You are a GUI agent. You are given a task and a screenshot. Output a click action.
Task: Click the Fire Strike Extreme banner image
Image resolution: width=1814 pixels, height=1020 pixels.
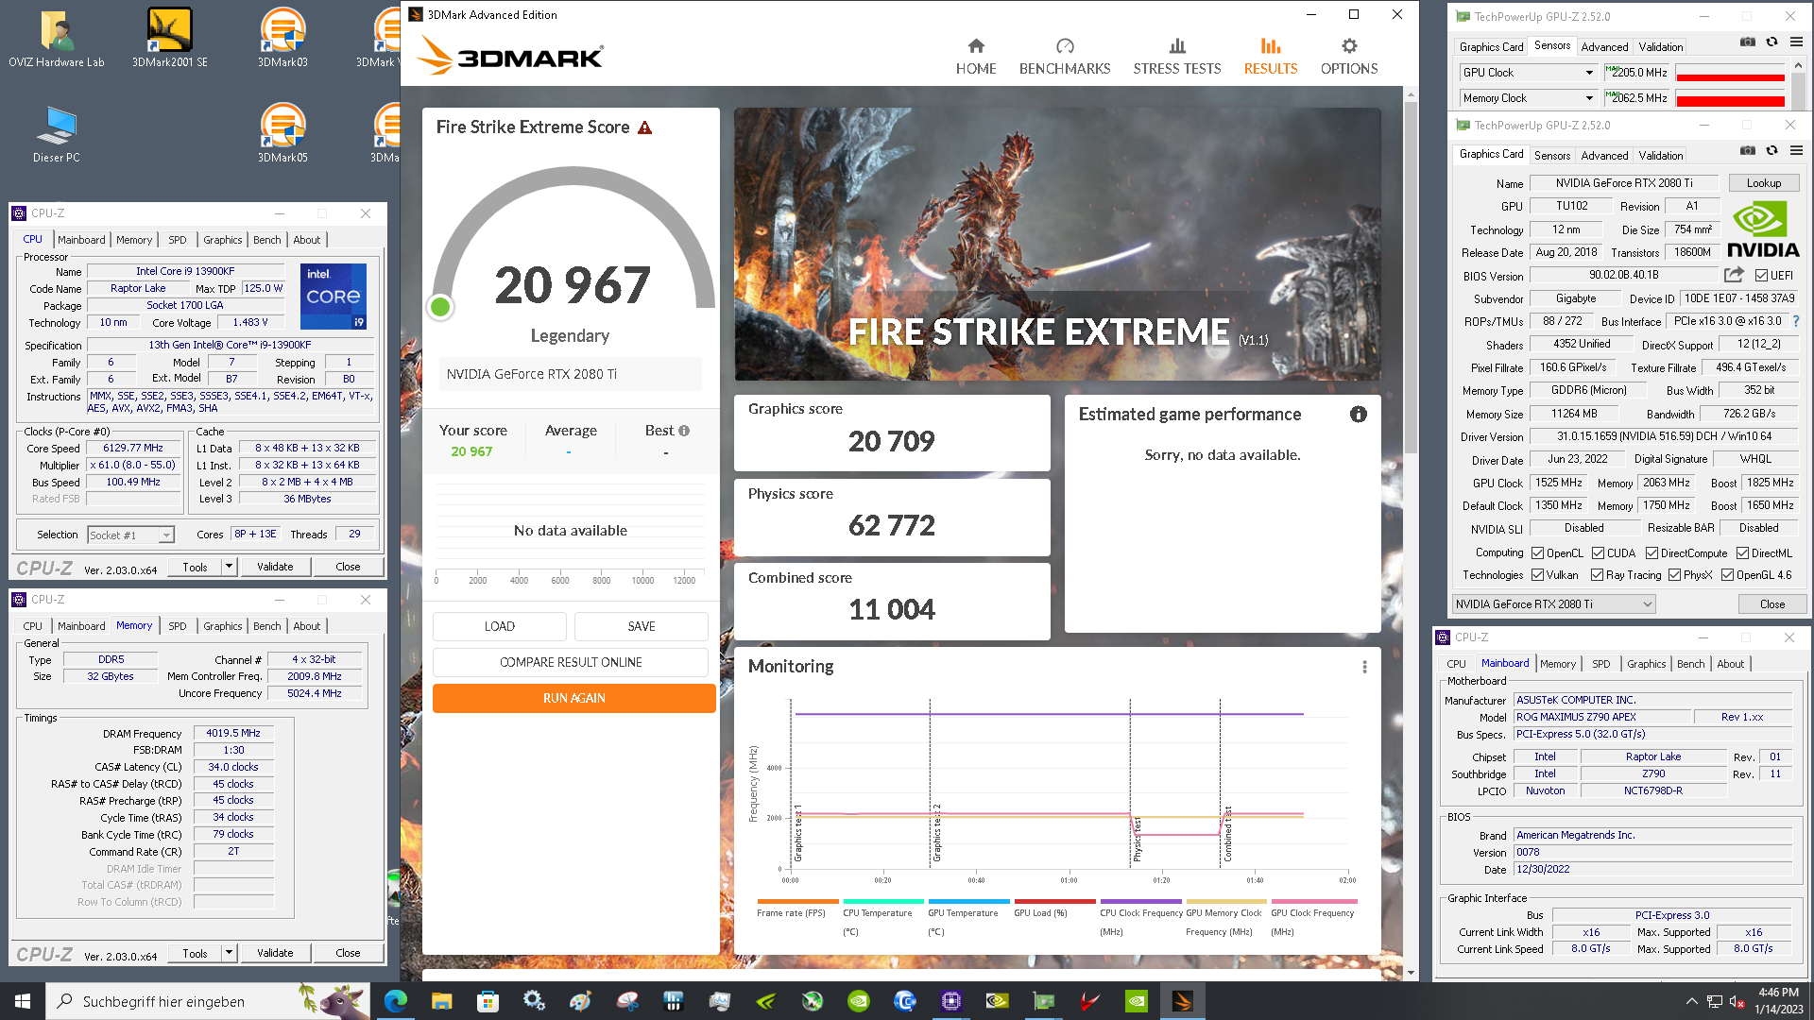[1057, 245]
